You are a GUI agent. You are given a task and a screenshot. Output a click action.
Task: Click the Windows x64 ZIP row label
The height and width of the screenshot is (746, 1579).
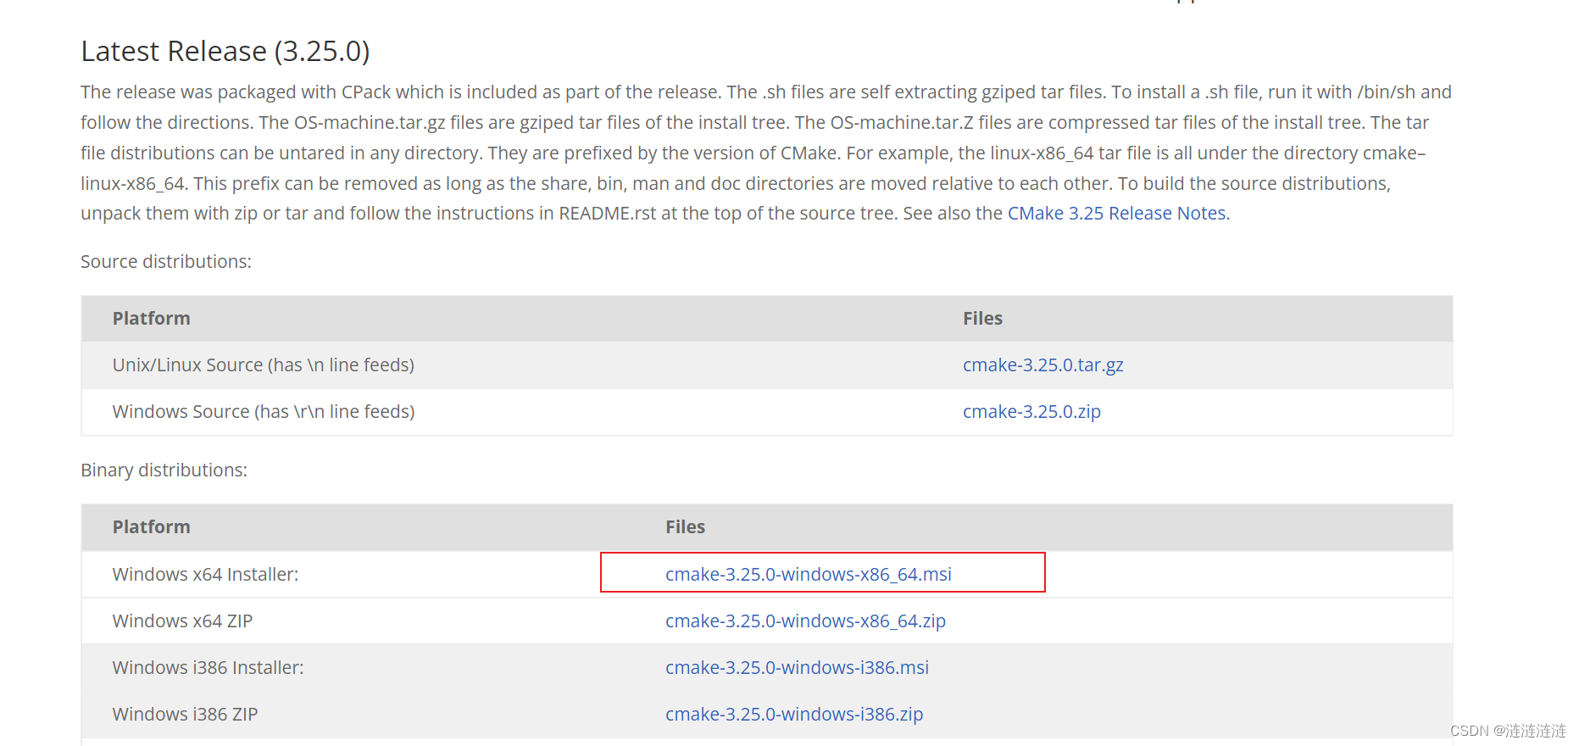182,621
